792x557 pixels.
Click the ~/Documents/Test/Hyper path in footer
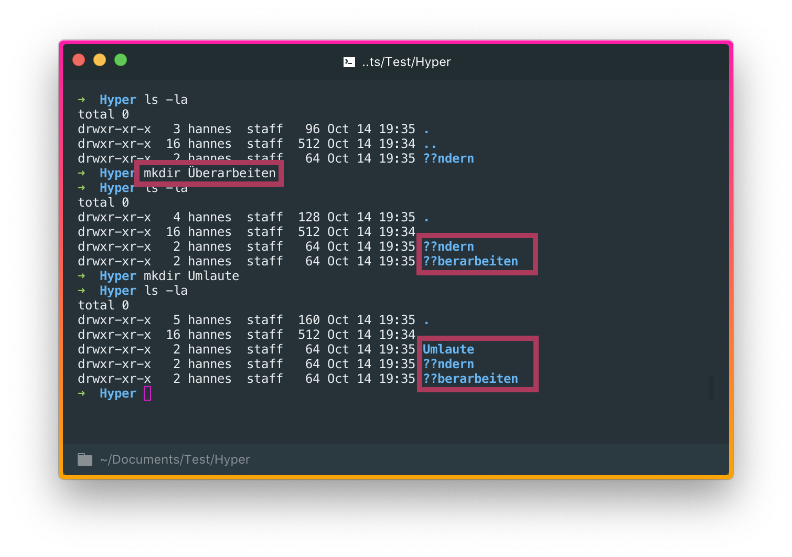[x=175, y=459]
